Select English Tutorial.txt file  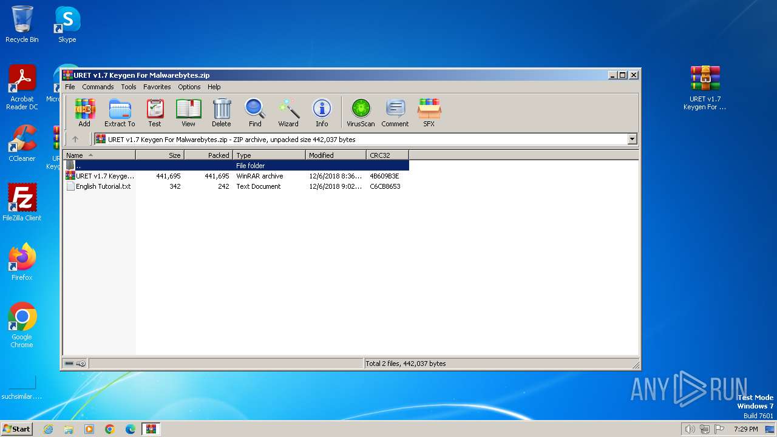pyautogui.click(x=236, y=186)
